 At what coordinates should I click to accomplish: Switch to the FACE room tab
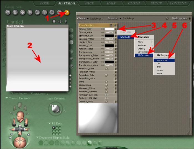click(90, 3)
